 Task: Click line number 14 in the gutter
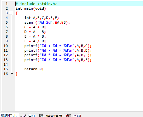pyautogui.click(x=6, y=64)
